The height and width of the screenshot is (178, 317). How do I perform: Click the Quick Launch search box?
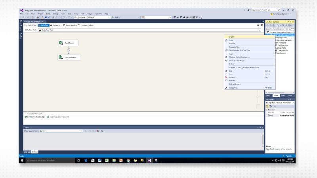click(x=266, y=10)
